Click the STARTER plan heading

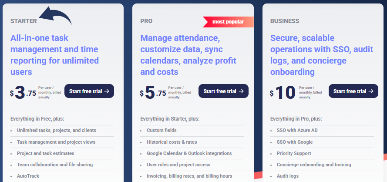point(24,20)
